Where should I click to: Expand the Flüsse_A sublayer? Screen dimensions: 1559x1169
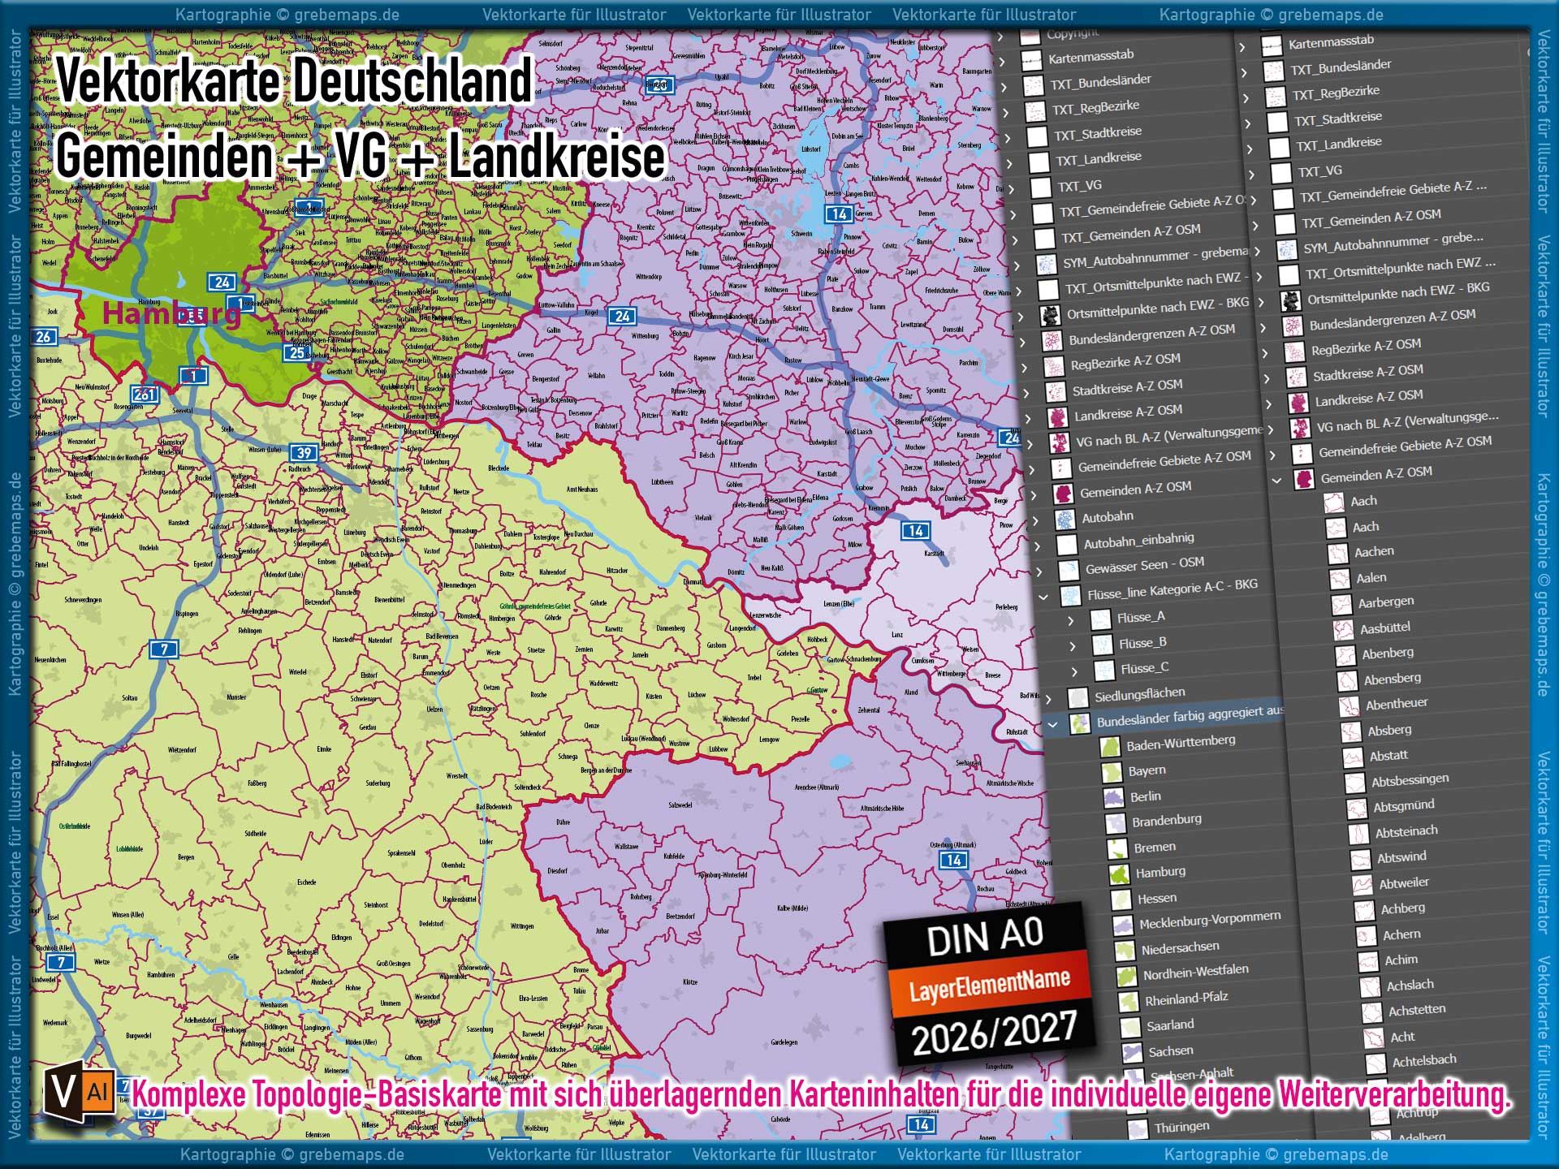(1071, 622)
